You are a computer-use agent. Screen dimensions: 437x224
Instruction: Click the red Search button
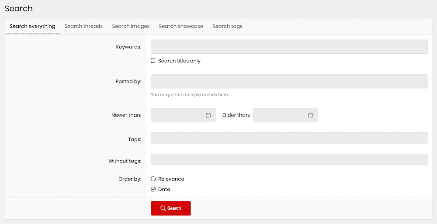[x=171, y=208]
